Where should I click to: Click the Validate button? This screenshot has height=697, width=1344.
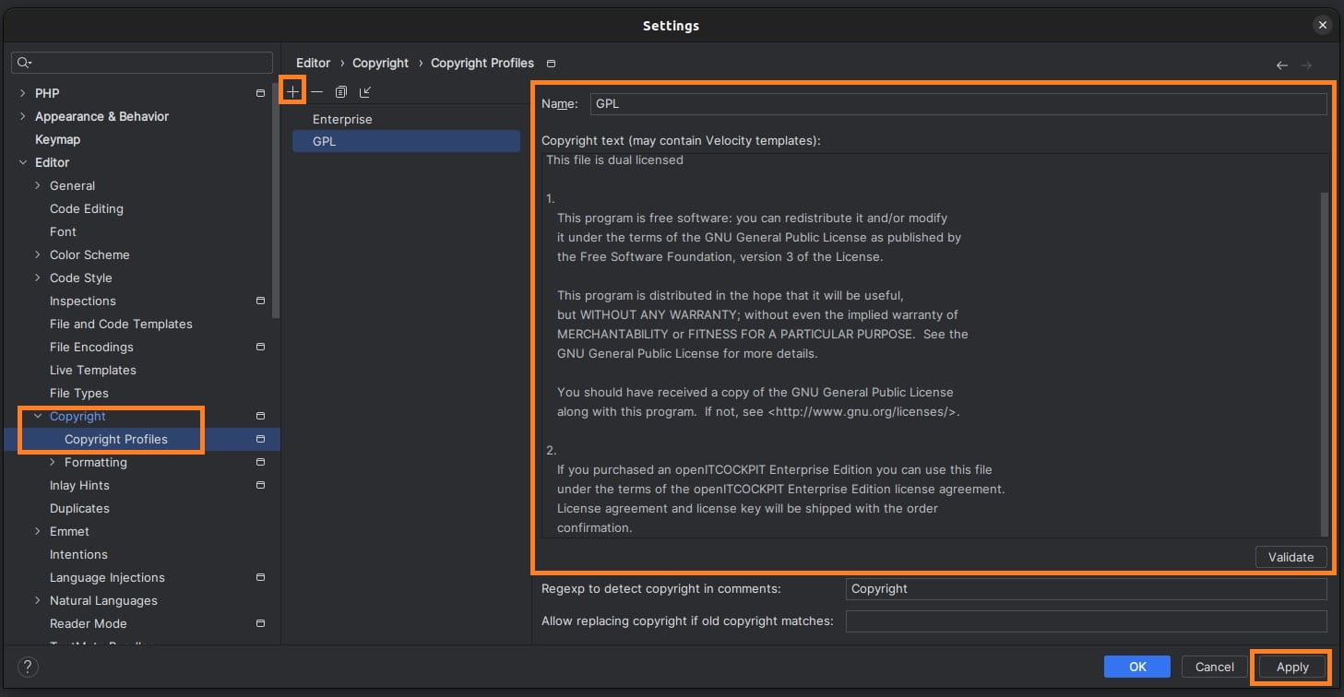click(x=1290, y=557)
